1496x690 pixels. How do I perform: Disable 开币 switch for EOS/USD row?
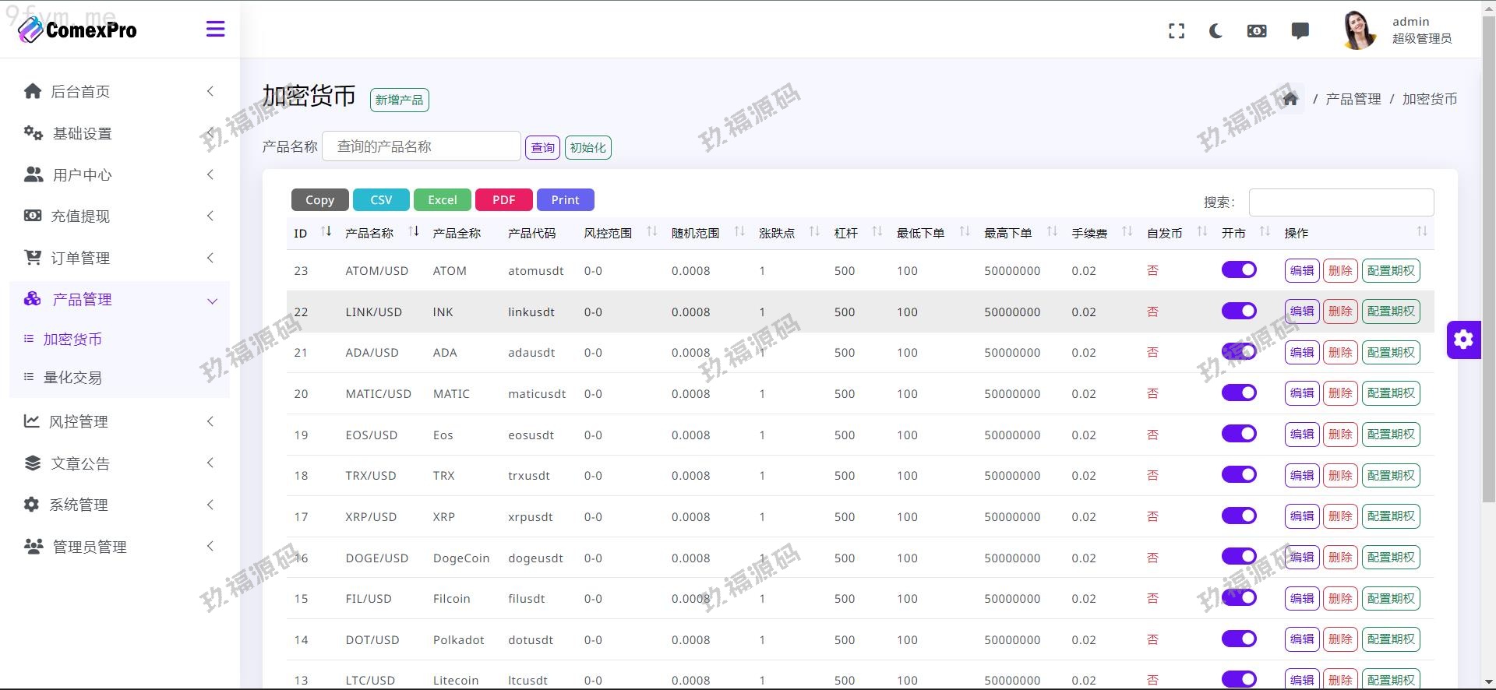(1238, 434)
